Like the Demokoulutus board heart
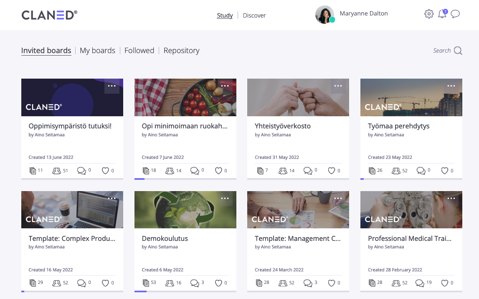The image size is (479, 299). [218, 283]
